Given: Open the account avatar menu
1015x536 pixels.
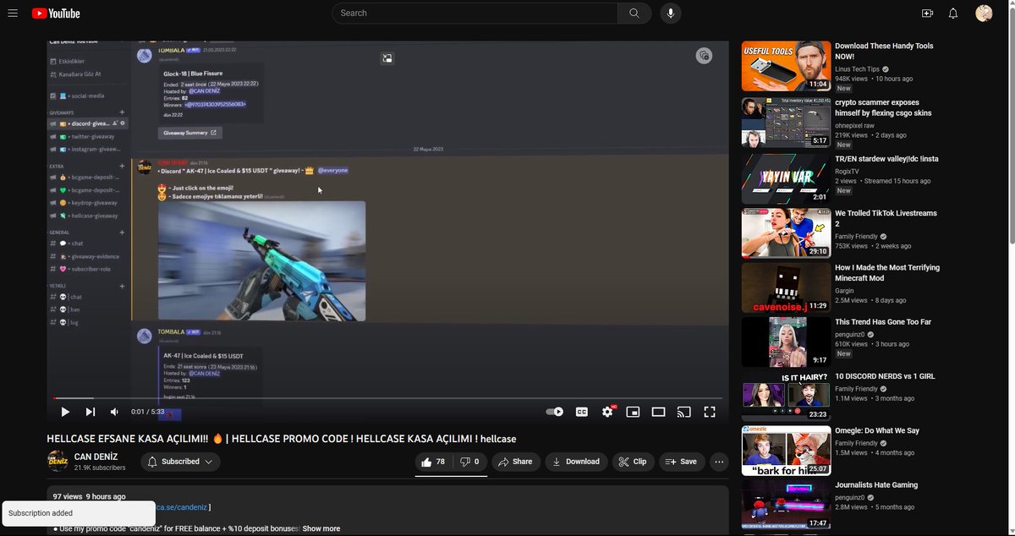Looking at the screenshot, I should pyautogui.click(x=984, y=14).
